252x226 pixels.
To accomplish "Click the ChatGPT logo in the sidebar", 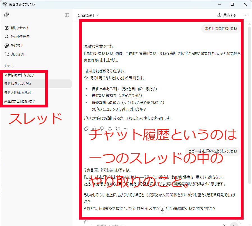I will pyautogui.click(x=7, y=15).
